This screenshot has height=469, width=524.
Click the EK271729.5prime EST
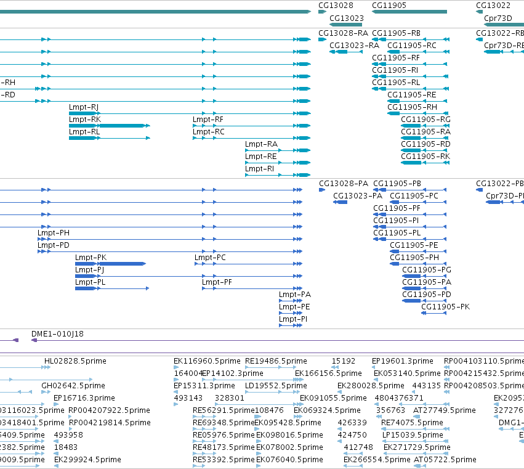pyautogui.click(x=417, y=454)
